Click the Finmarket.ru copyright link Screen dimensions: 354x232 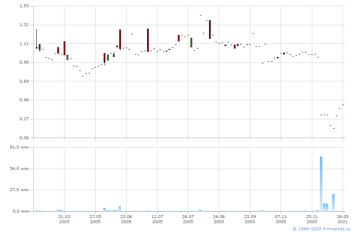coord(321,229)
